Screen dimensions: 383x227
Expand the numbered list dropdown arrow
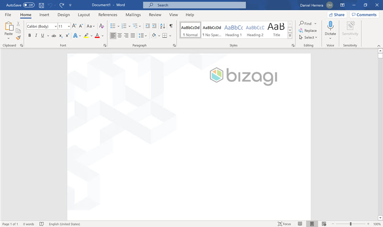click(129, 26)
